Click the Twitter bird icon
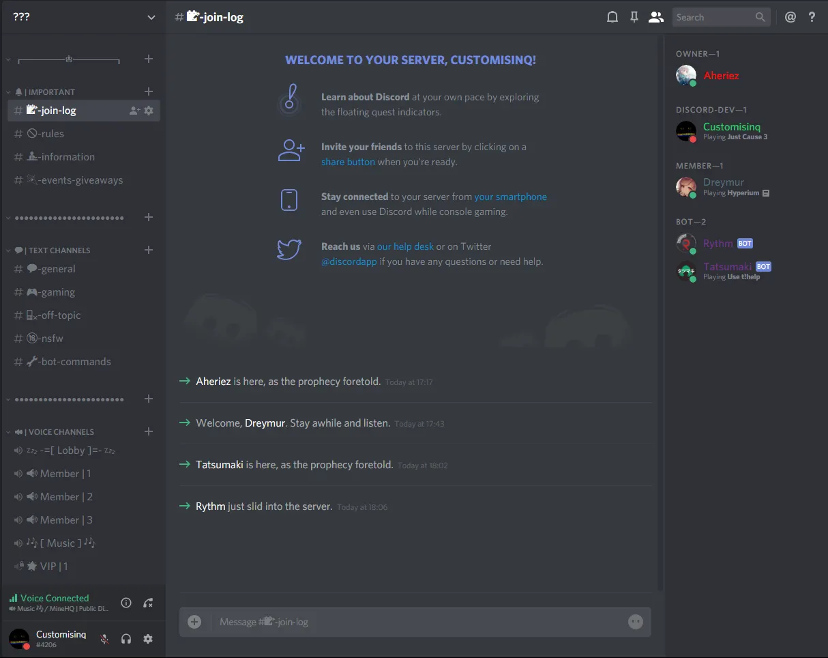The height and width of the screenshot is (658, 828). pos(289,249)
